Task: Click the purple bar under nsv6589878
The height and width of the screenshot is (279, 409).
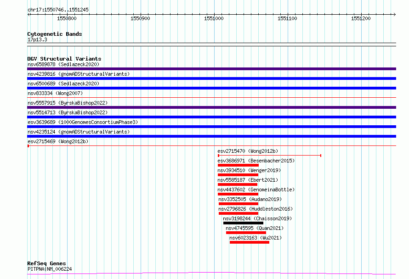Action: pyautogui.click(x=211, y=69)
